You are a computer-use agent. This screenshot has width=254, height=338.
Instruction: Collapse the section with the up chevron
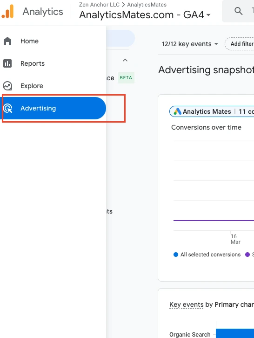click(125, 60)
